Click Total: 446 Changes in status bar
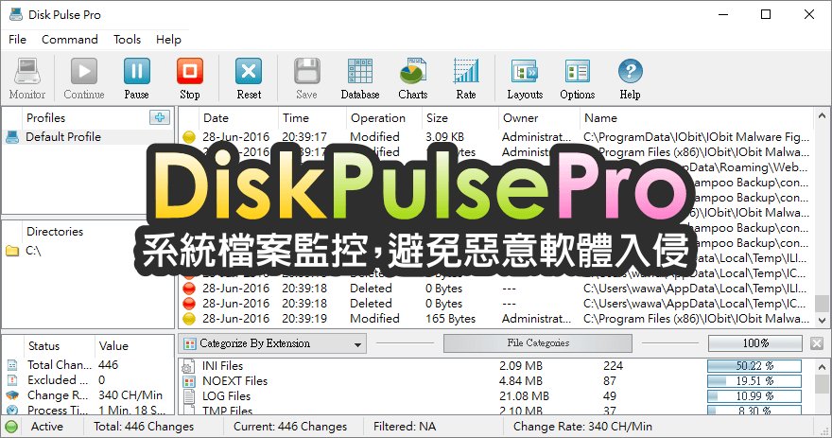This screenshot has height=438, width=832. pyautogui.click(x=144, y=427)
